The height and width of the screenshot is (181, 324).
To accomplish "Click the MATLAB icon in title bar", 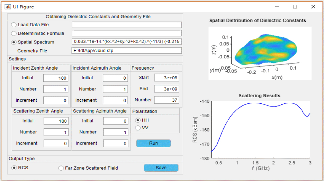I will pos(7,7).
